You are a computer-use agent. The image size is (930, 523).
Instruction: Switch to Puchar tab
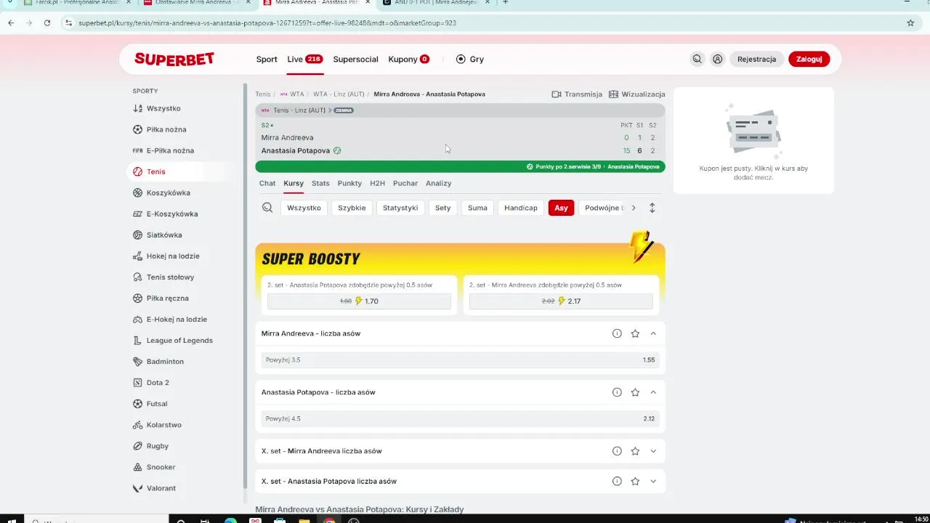(405, 183)
